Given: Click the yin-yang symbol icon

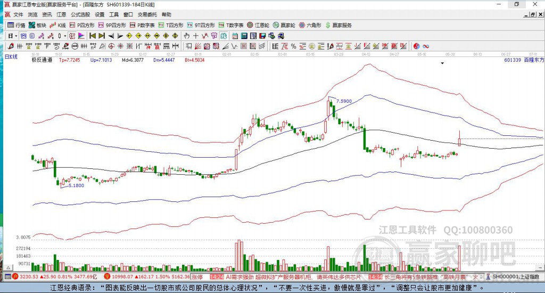Looking at the screenshot, I should [x=416, y=46].
